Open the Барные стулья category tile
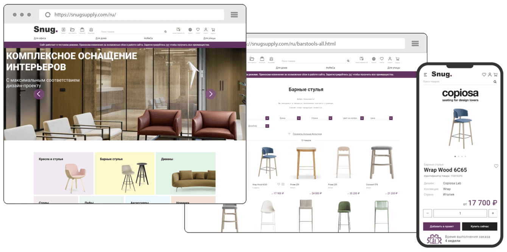 point(124,174)
